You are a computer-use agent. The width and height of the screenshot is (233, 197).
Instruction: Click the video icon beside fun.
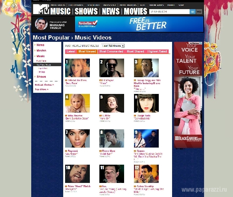click(x=100, y=186)
